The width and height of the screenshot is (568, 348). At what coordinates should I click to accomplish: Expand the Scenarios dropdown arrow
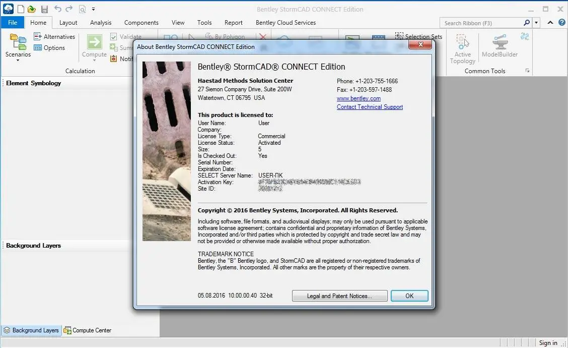pos(18,60)
